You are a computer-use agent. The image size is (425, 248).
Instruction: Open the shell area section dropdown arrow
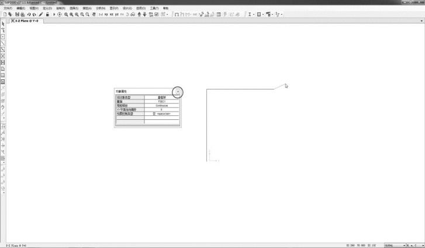pos(263,15)
